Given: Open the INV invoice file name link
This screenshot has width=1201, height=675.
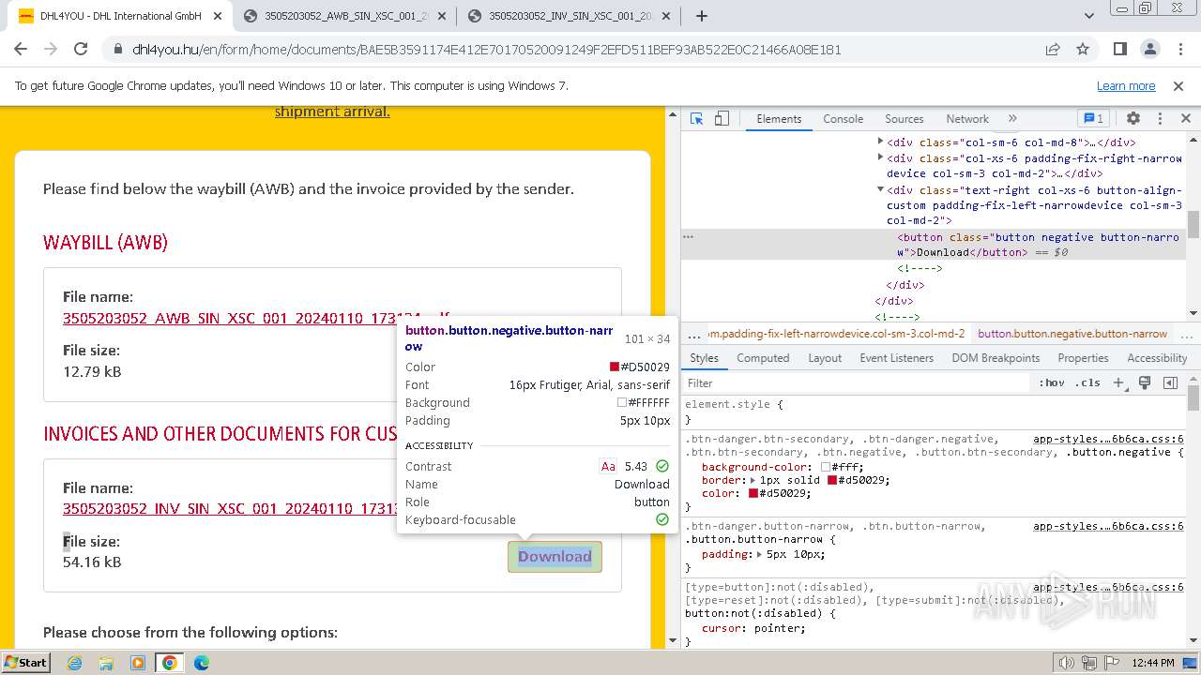Looking at the screenshot, I should click(x=231, y=509).
